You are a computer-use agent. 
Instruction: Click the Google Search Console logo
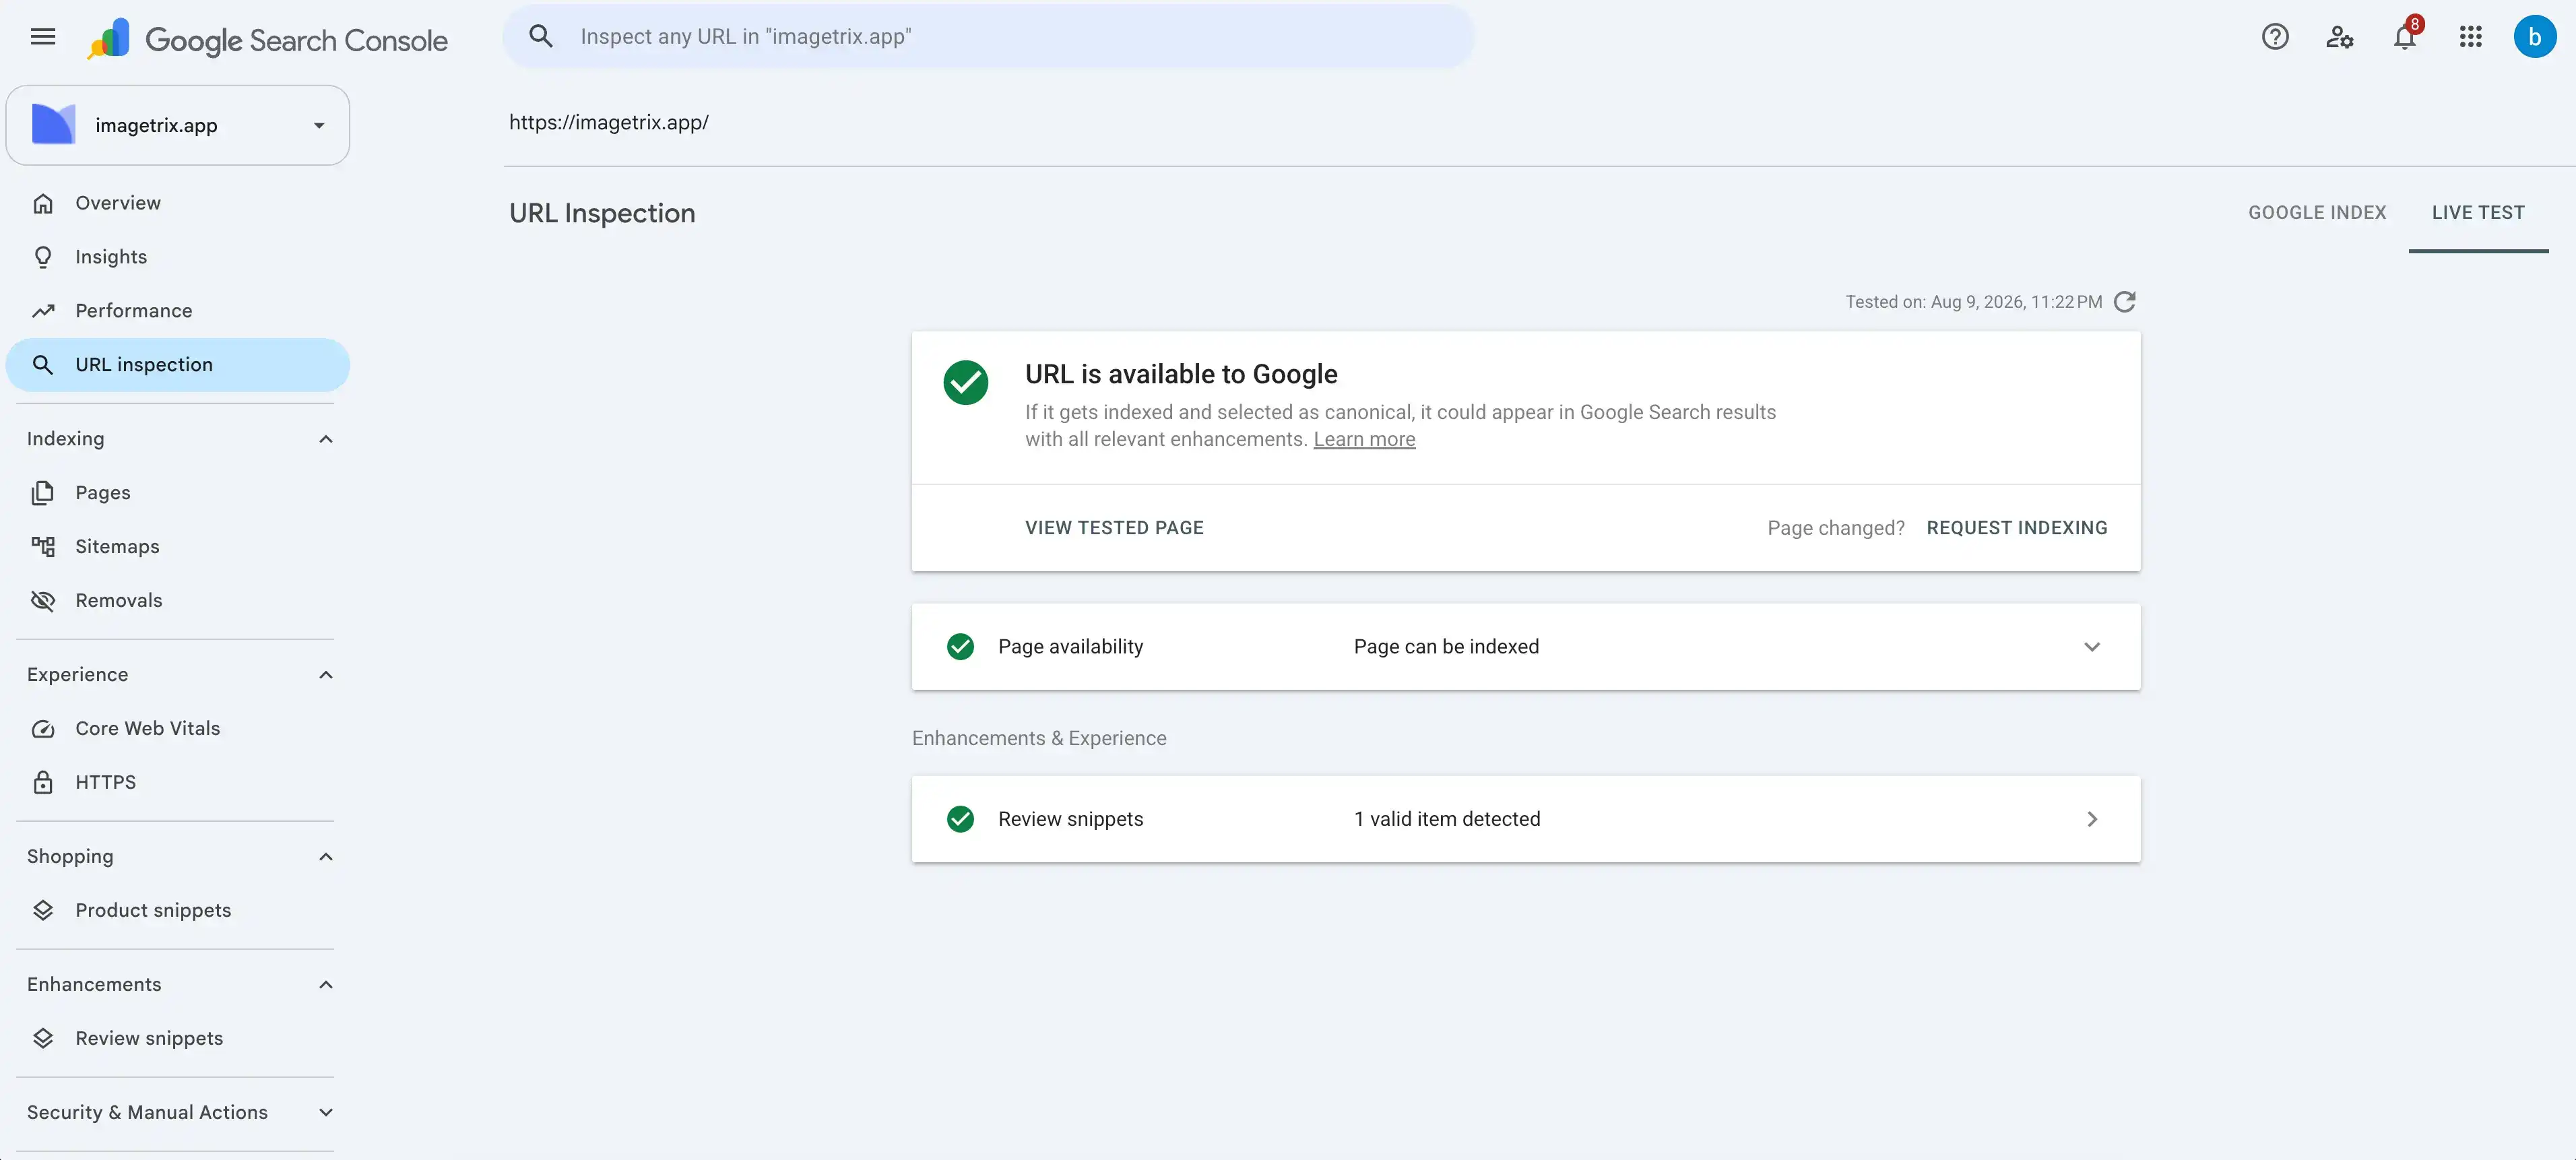pyautogui.click(x=267, y=39)
